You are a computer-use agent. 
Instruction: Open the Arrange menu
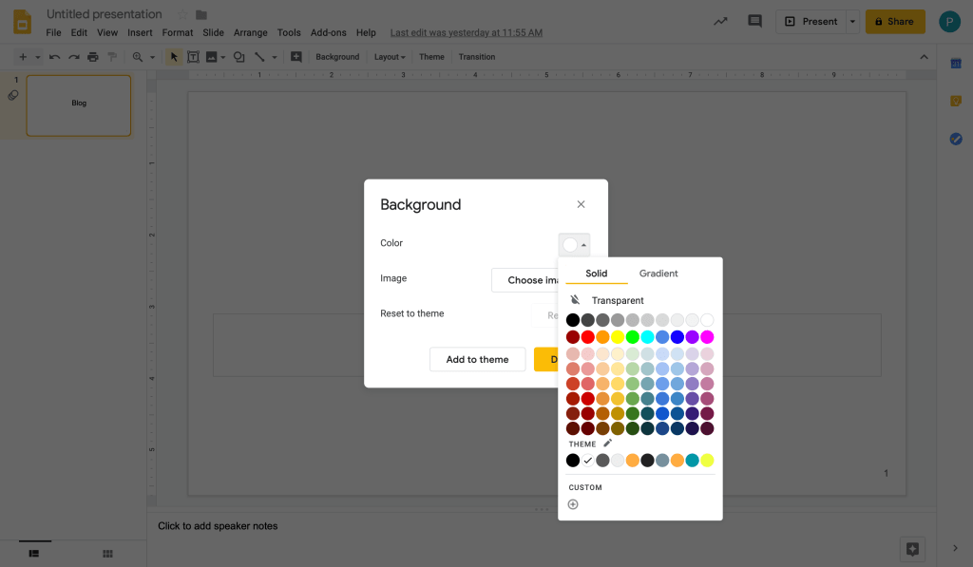tap(250, 32)
